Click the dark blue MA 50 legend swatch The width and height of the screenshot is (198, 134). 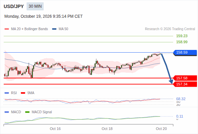pyautogui.click(x=54, y=29)
